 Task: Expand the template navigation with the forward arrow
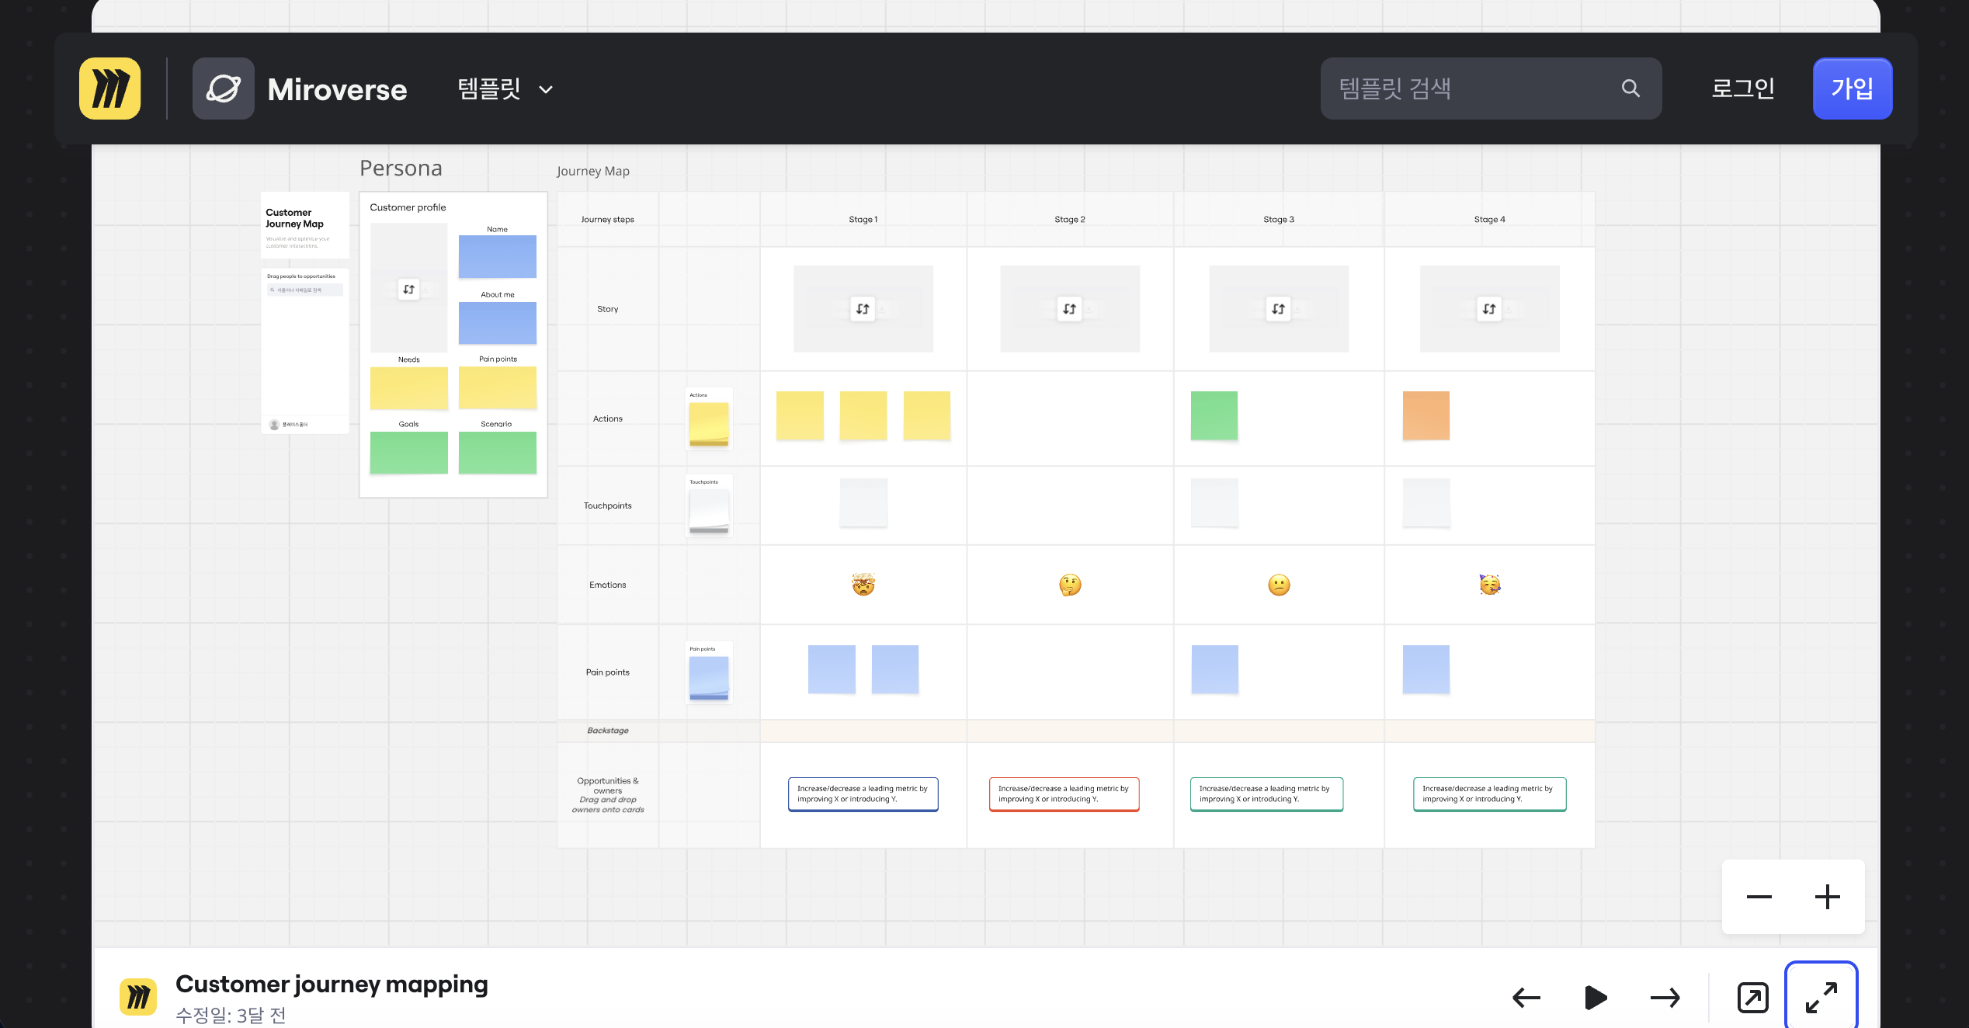1664,997
